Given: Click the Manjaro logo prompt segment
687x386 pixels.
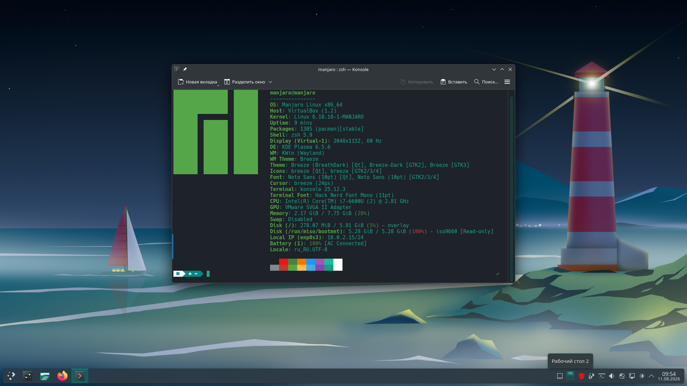Looking at the screenshot, I should pyautogui.click(x=178, y=274).
